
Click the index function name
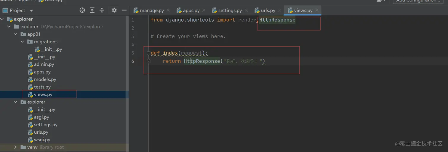coord(170,53)
